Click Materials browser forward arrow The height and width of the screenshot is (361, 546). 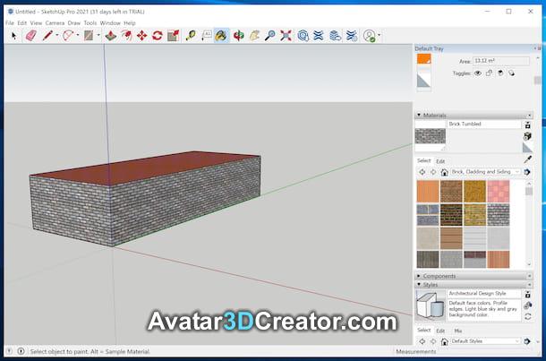pyautogui.click(x=433, y=172)
